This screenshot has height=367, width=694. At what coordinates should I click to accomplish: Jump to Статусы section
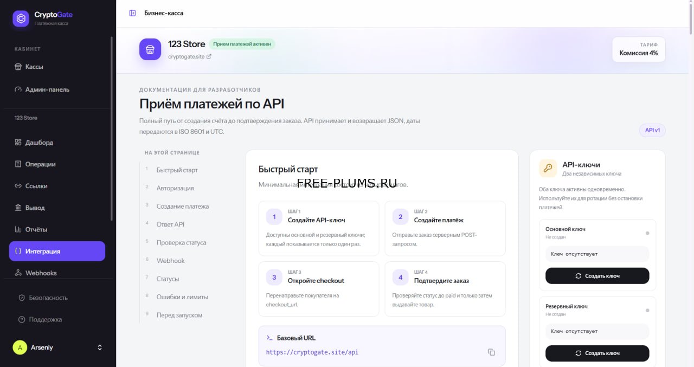click(168, 279)
